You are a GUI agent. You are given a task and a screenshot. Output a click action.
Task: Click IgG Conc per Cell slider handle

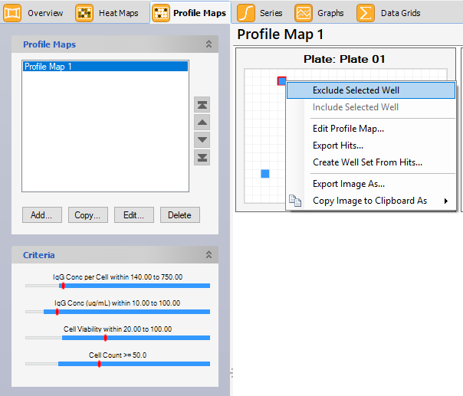[63, 286]
